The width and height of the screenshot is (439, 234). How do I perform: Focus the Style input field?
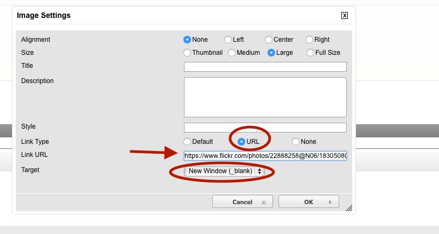tap(265, 128)
